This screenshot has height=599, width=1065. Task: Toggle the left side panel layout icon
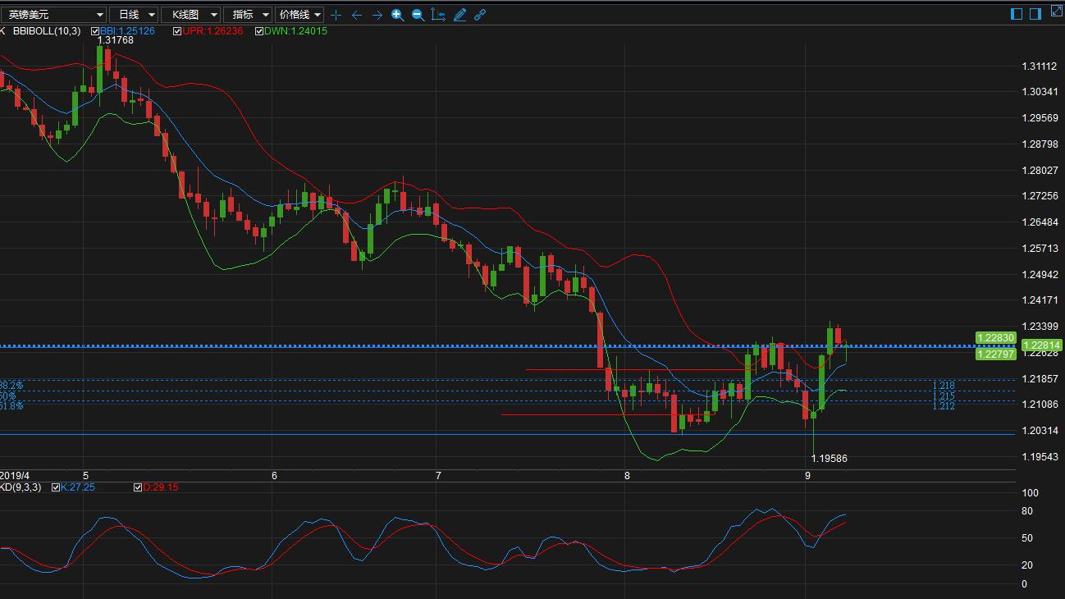[x=1017, y=13]
